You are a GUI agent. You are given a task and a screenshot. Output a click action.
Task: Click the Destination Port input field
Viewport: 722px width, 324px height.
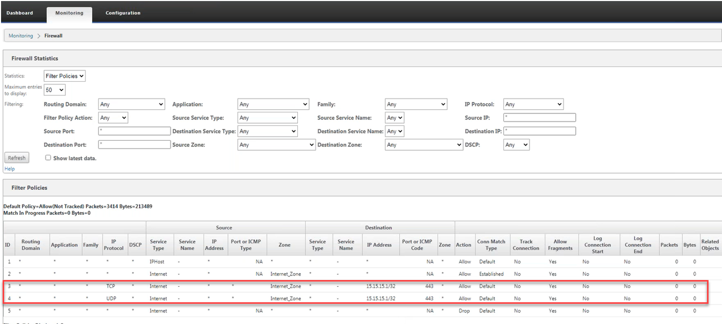134,144
